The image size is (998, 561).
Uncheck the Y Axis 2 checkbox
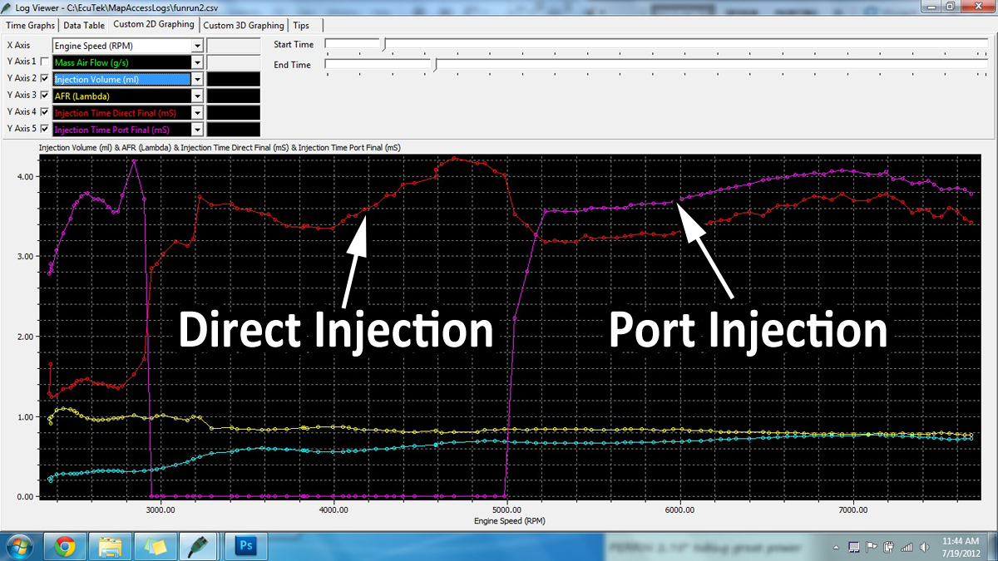pos(44,79)
